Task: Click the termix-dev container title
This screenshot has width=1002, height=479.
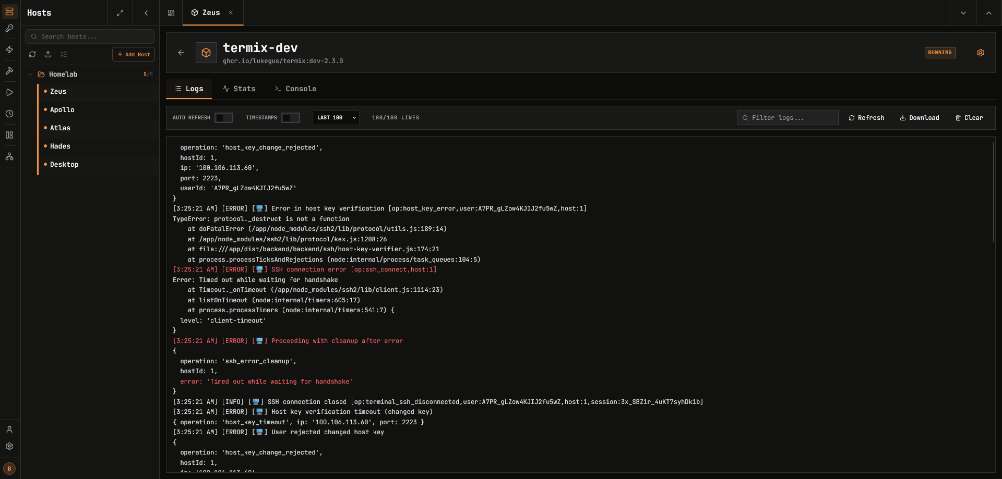Action: click(x=260, y=48)
